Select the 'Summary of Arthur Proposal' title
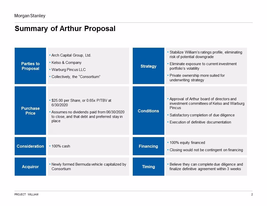Screen dimensions: 267x206 pyautogui.click(x=65, y=29)
